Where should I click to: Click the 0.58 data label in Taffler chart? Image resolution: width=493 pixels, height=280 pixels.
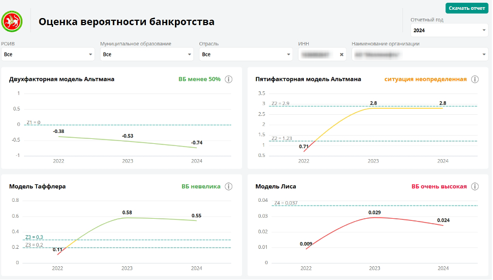click(x=127, y=213)
